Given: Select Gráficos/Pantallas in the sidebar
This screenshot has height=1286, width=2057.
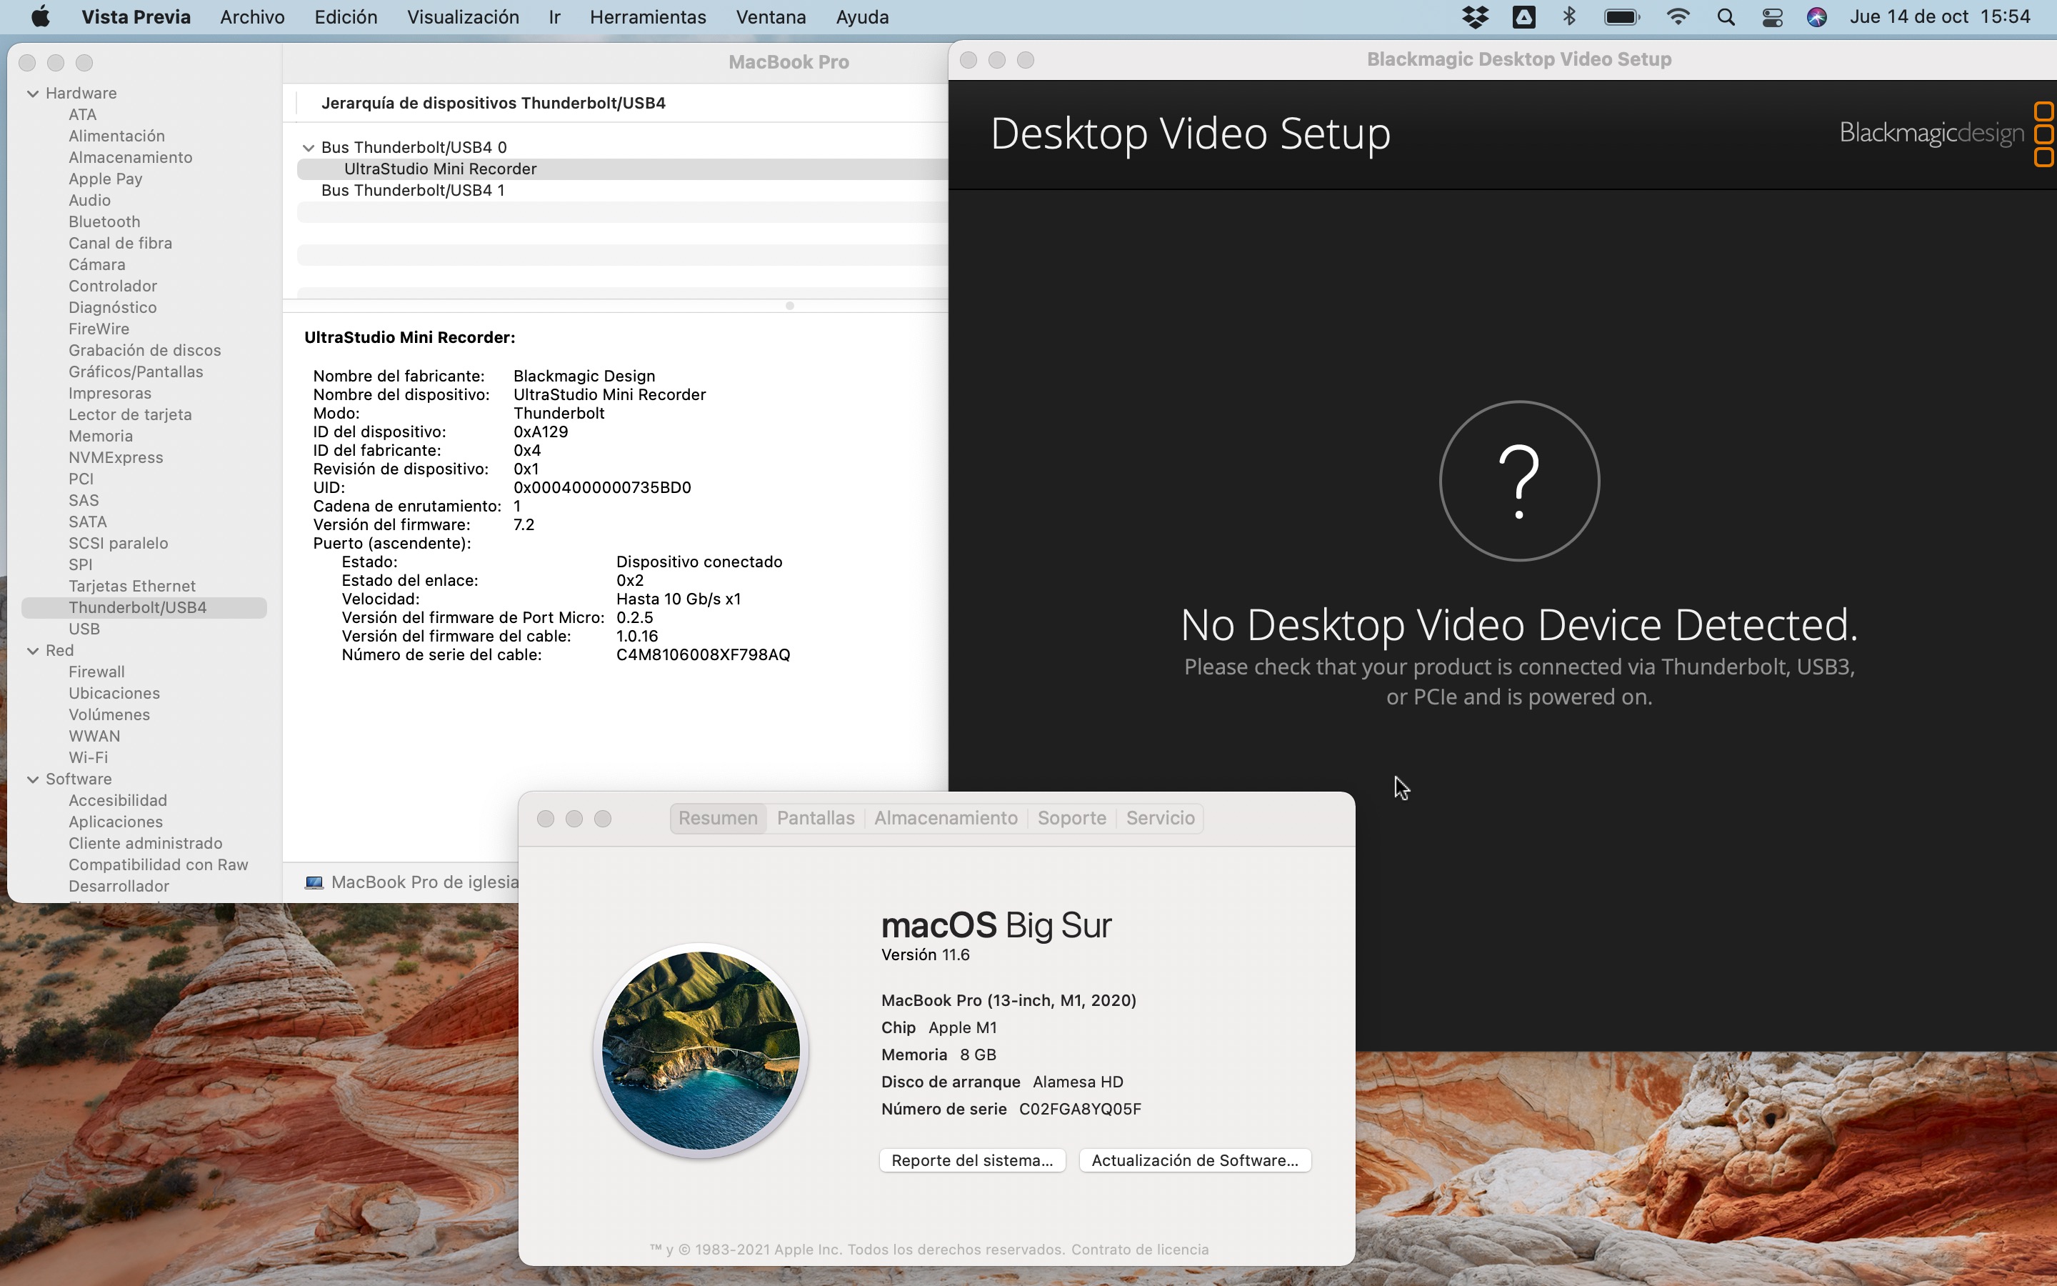Looking at the screenshot, I should pyautogui.click(x=136, y=372).
